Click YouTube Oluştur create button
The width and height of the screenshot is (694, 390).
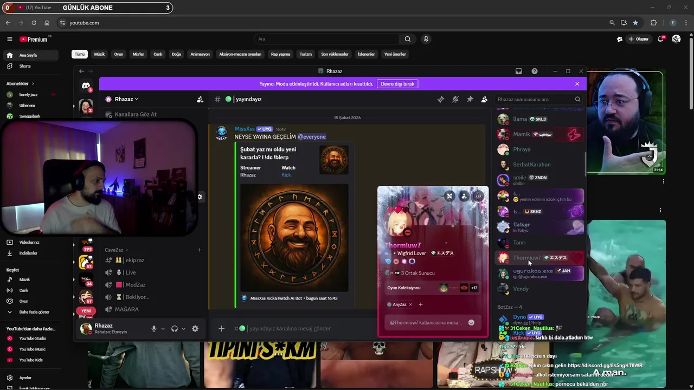coord(639,39)
